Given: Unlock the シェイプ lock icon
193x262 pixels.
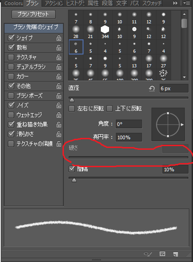Looking at the screenshot, I should tap(59, 38).
